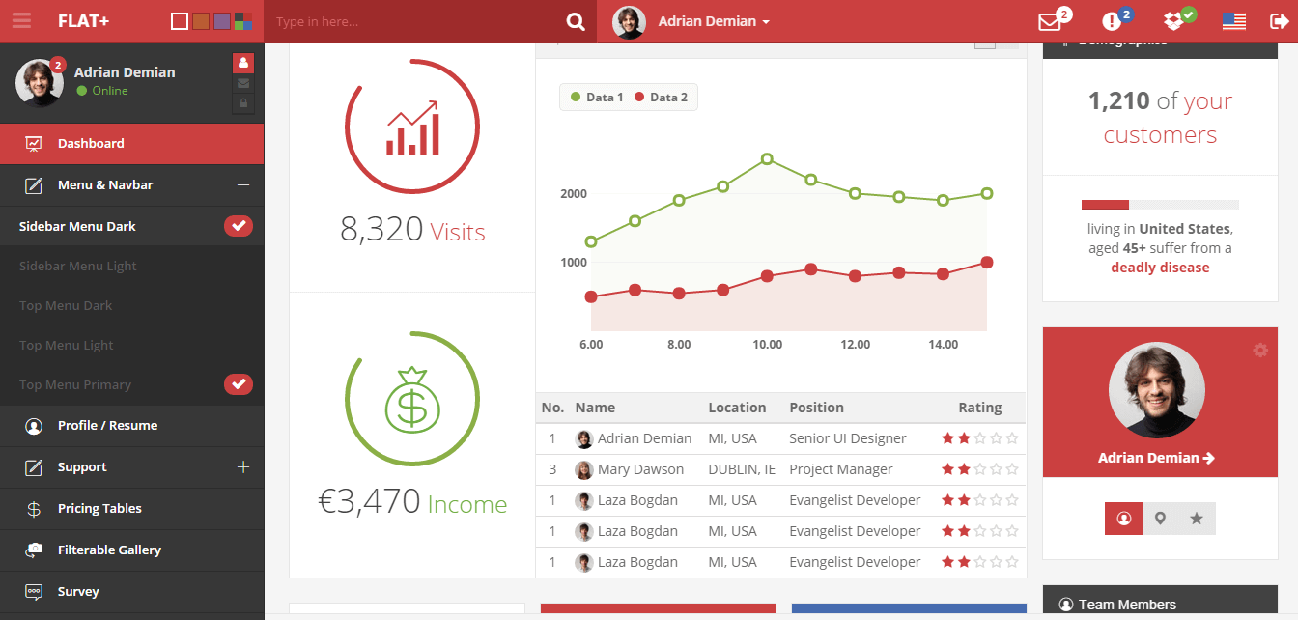
Task: Expand the Support menu section
Action: click(x=243, y=467)
